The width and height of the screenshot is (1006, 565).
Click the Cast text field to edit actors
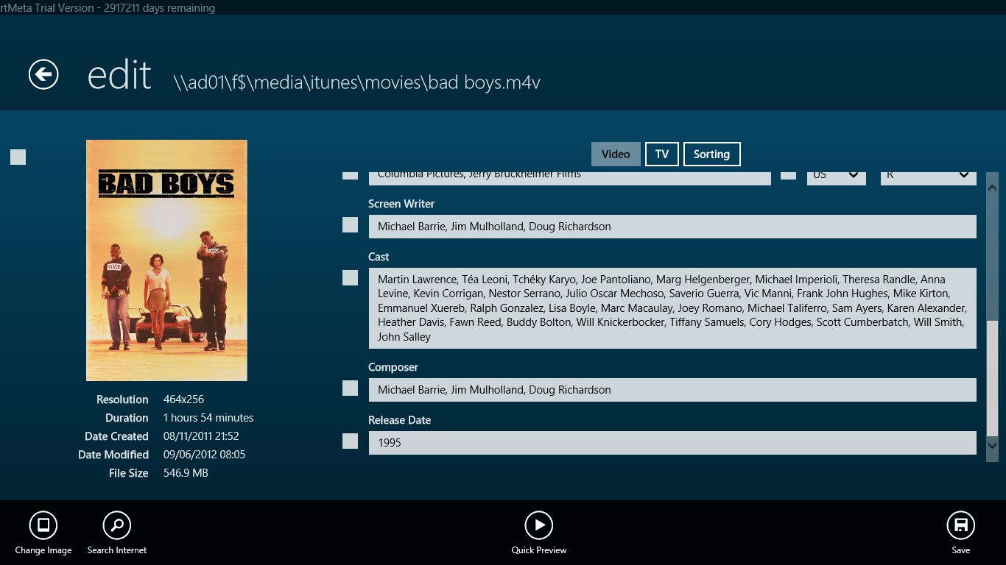tap(672, 308)
